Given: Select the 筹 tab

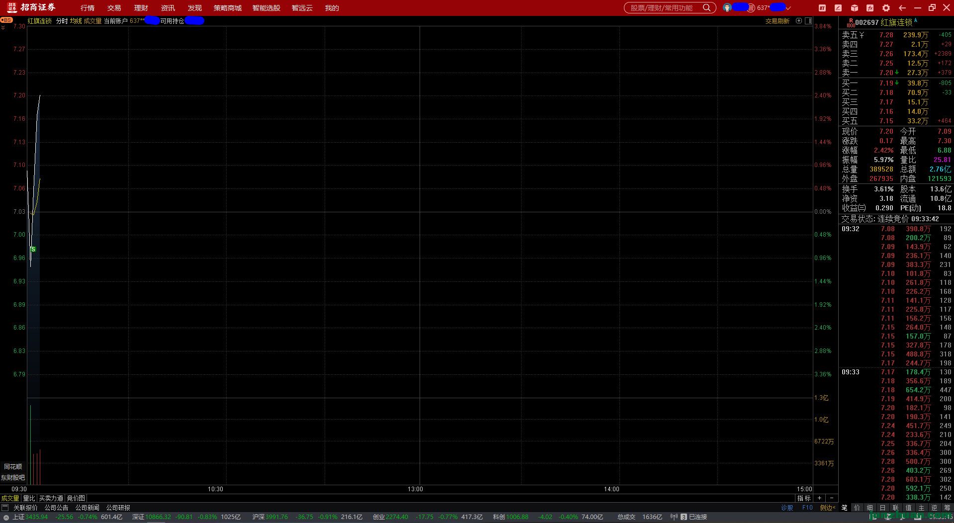Looking at the screenshot, I should [947, 508].
